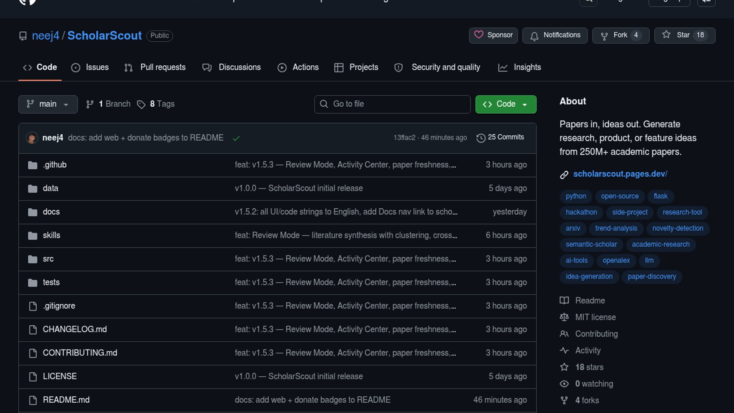734x413 pixels.
Task: Click the commit history clock icon
Action: point(481,138)
